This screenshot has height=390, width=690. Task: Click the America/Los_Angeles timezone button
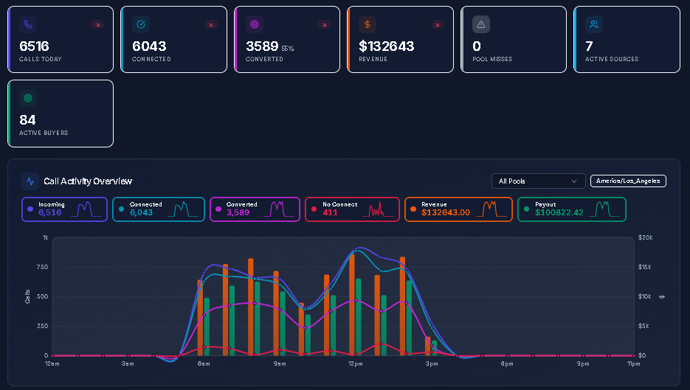628,181
